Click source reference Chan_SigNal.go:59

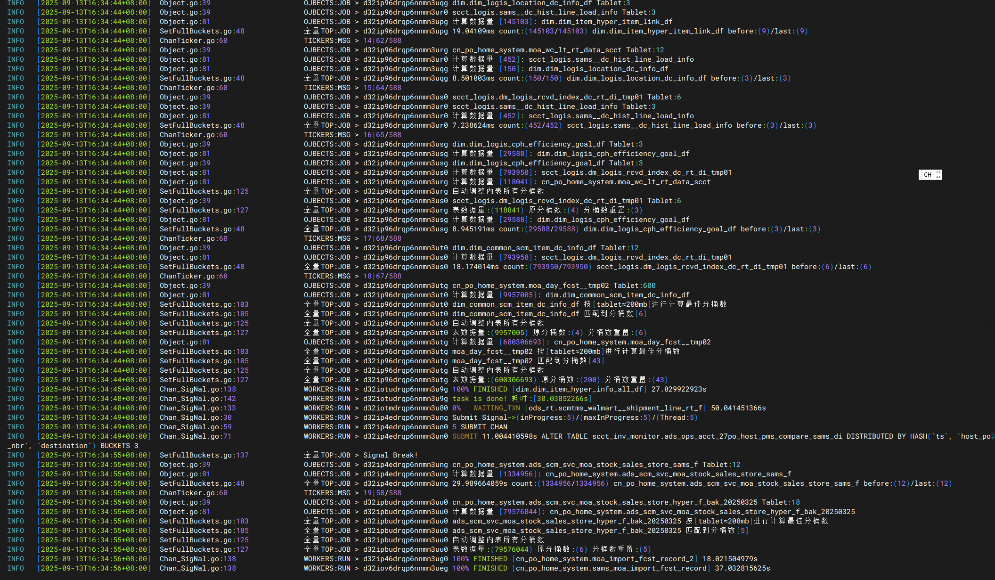click(x=196, y=427)
